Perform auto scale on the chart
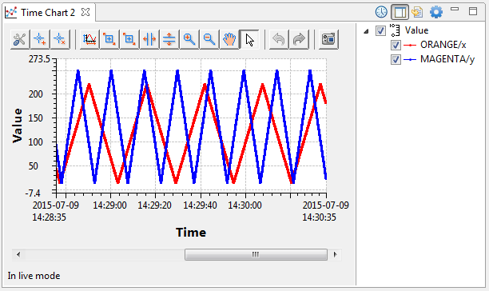The width and height of the screenshot is (489, 291). coord(89,39)
